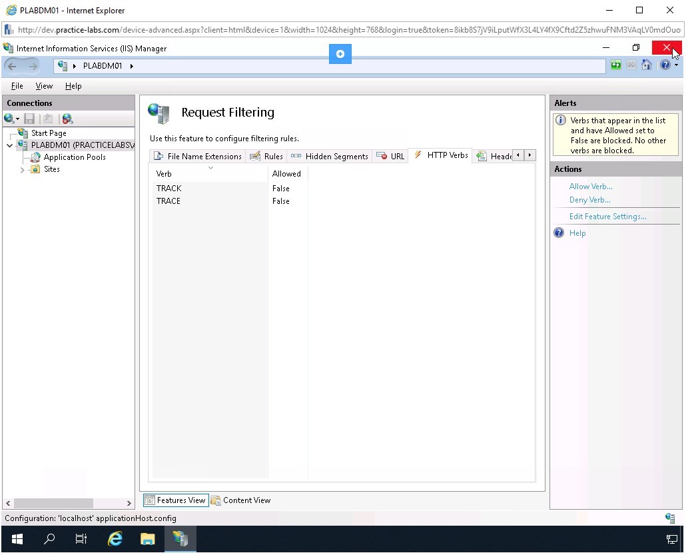
Task: Save current connections with the disk icon
Action: (x=28, y=118)
